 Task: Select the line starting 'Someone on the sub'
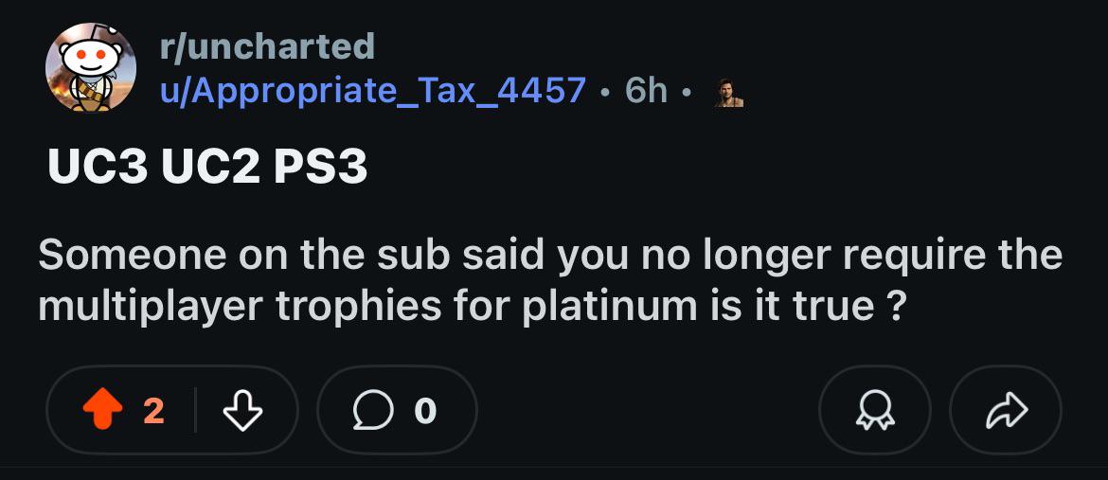pyautogui.click(x=550, y=257)
